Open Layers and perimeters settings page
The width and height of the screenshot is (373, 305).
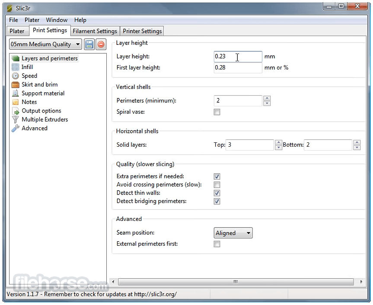pyautogui.click(x=49, y=58)
